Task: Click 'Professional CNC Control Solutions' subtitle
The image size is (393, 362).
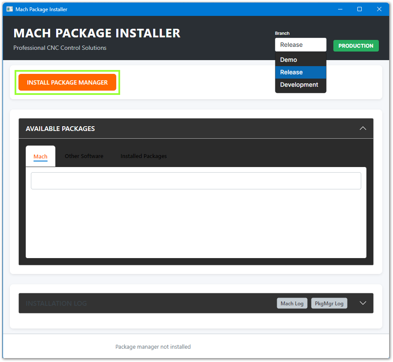Action: click(x=60, y=48)
